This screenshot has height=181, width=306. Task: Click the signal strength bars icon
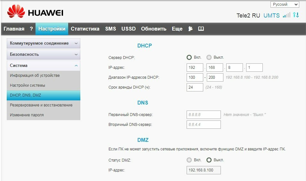coord(286,15)
